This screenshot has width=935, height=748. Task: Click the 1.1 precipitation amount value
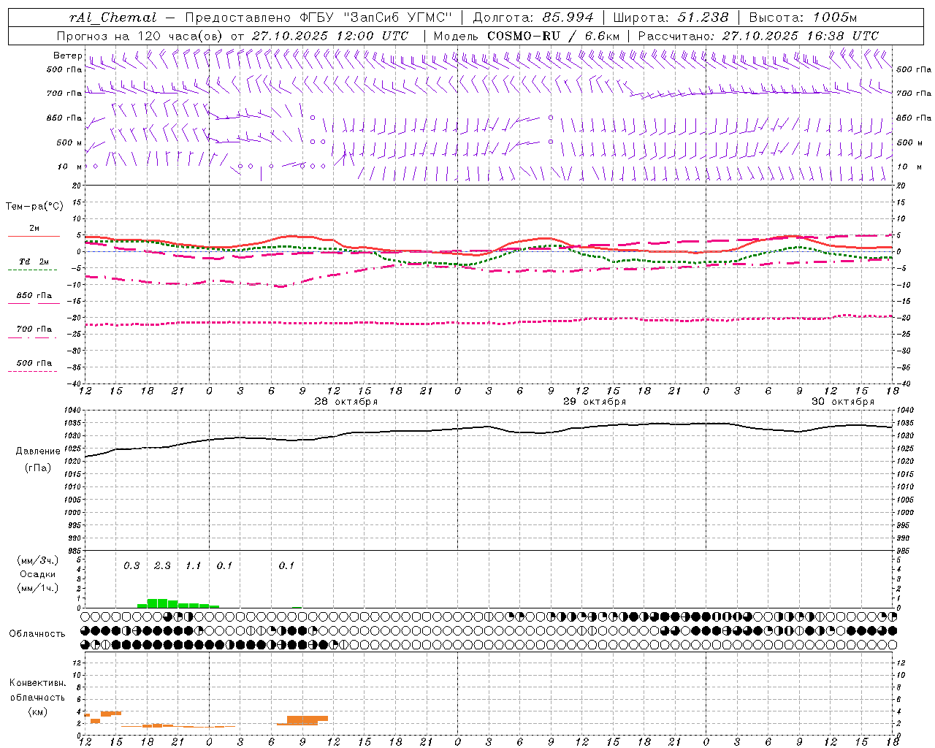pyautogui.click(x=193, y=565)
